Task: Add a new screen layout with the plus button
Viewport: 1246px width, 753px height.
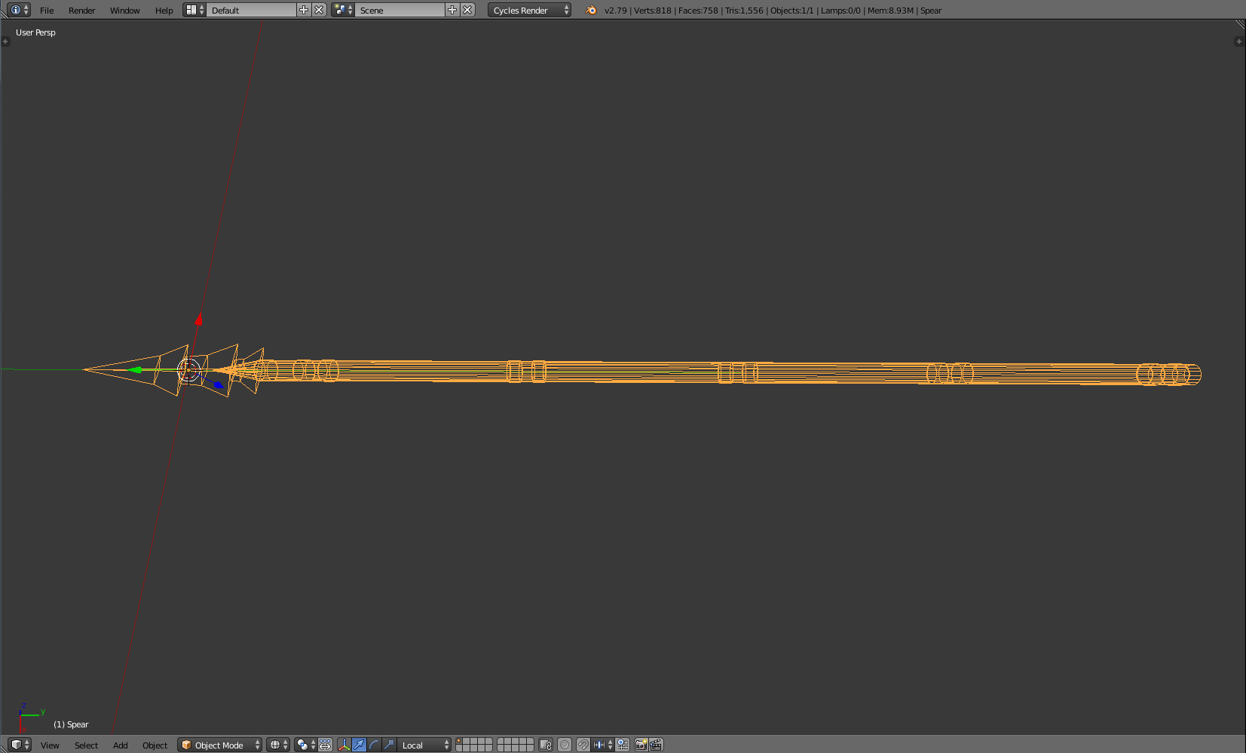Action: tap(303, 10)
